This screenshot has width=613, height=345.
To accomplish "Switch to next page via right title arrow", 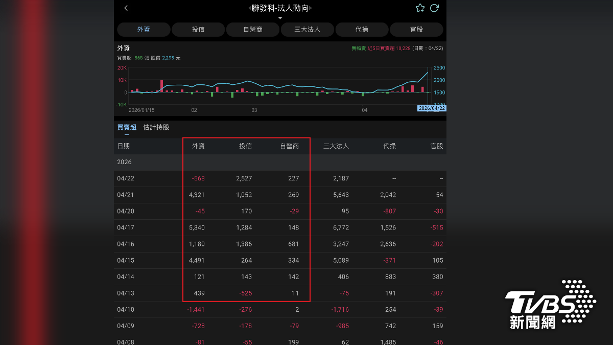I will click(x=311, y=8).
